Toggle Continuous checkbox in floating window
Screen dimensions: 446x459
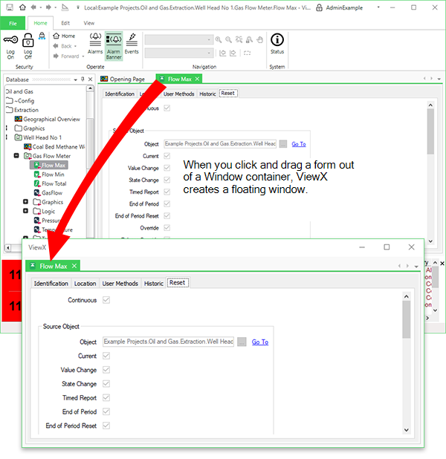click(x=108, y=300)
